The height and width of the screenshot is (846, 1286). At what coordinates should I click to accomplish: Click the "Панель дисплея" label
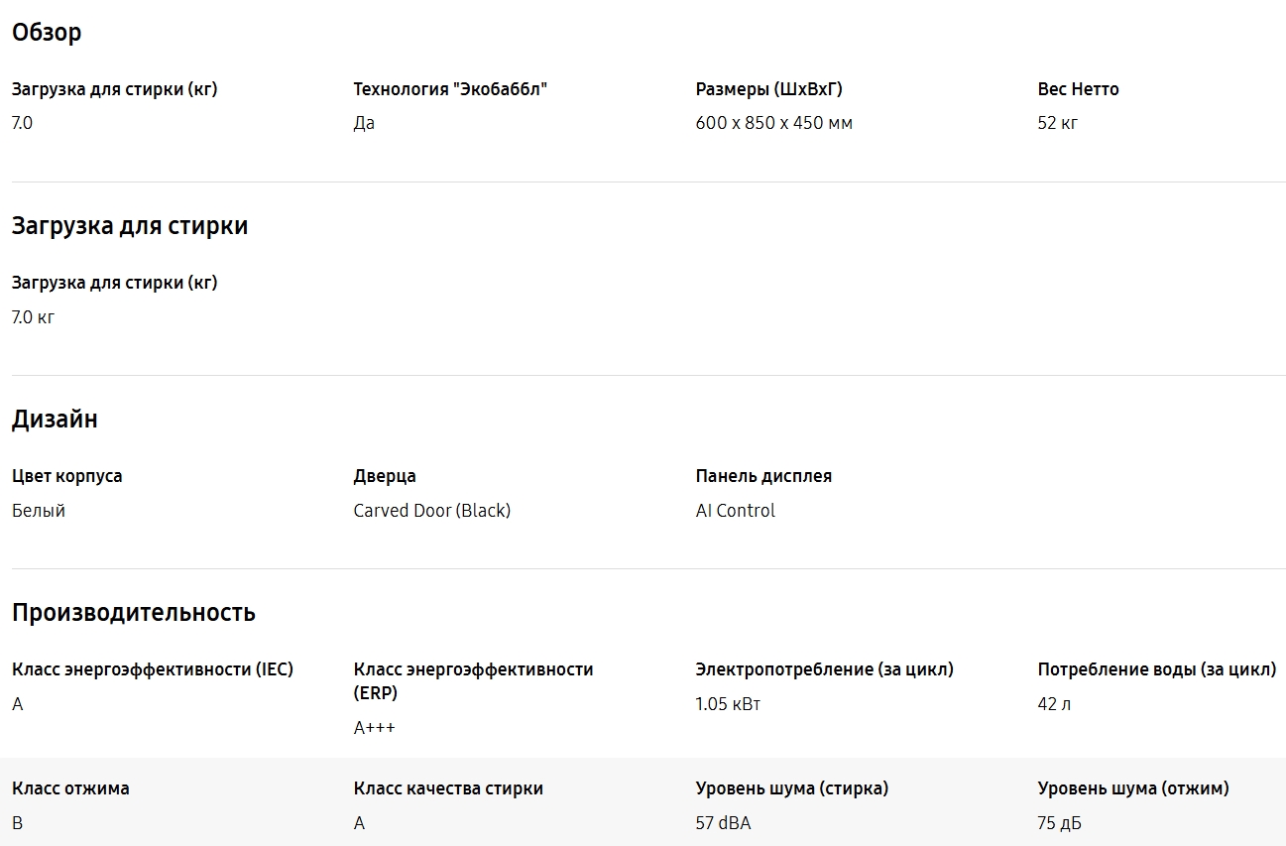click(763, 476)
